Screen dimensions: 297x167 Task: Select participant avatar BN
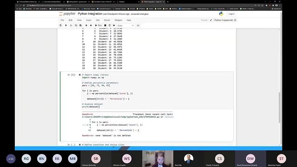pos(42,159)
